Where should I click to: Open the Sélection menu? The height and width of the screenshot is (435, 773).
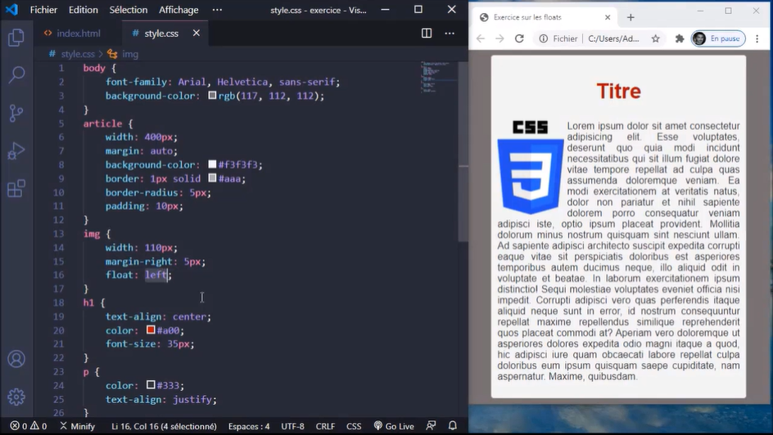(x=129, y=10)
